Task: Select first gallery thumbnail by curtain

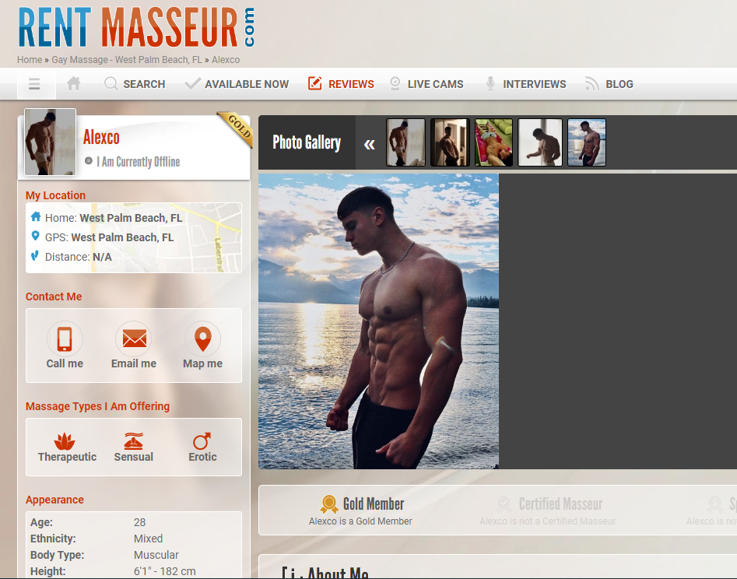Action: coord(405,142)
